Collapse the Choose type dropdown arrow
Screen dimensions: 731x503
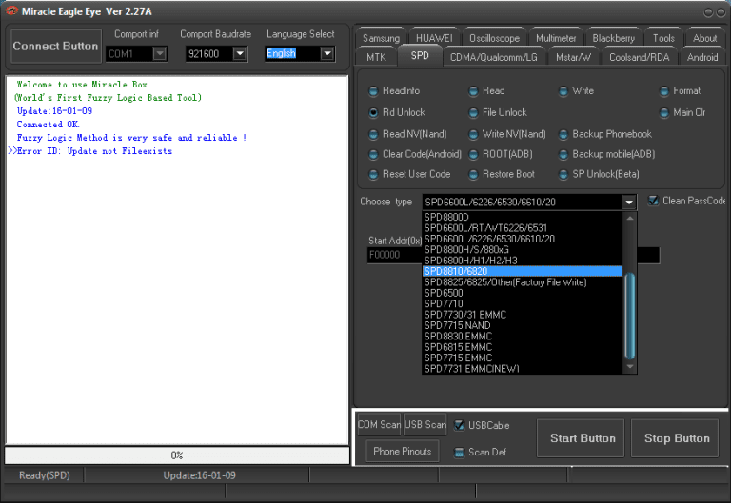(x=629, y=203)
